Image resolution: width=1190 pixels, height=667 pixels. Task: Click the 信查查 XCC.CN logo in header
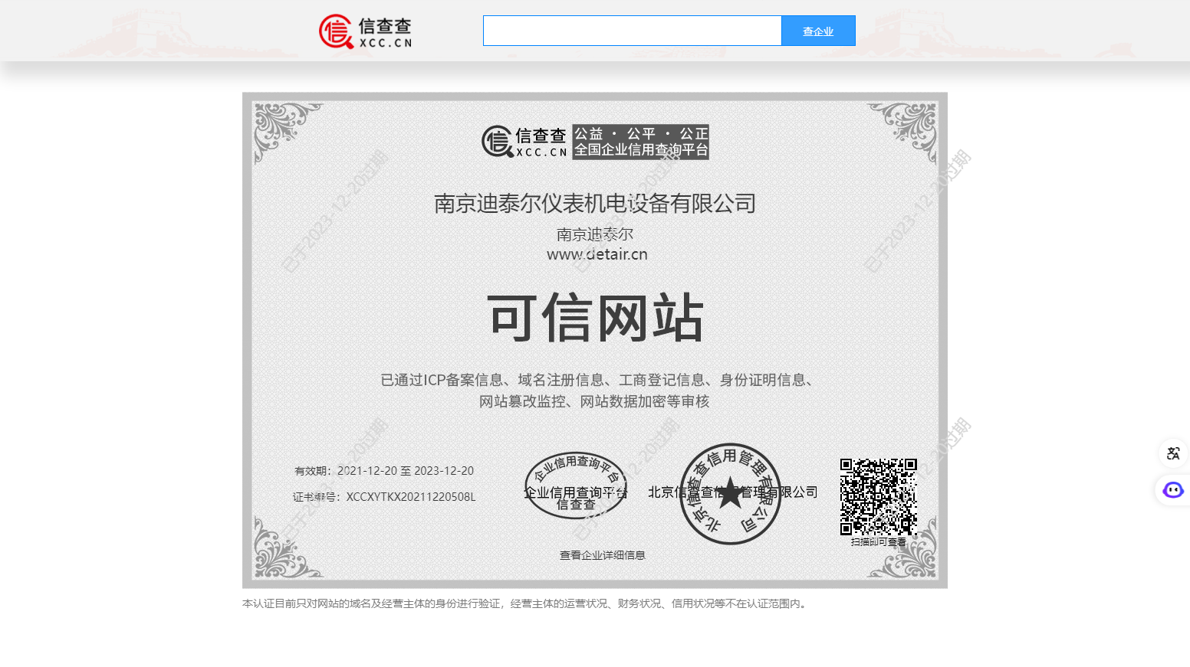click(x=366, y=32)
